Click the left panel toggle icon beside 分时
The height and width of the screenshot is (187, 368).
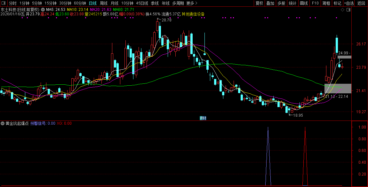point(3,3)
